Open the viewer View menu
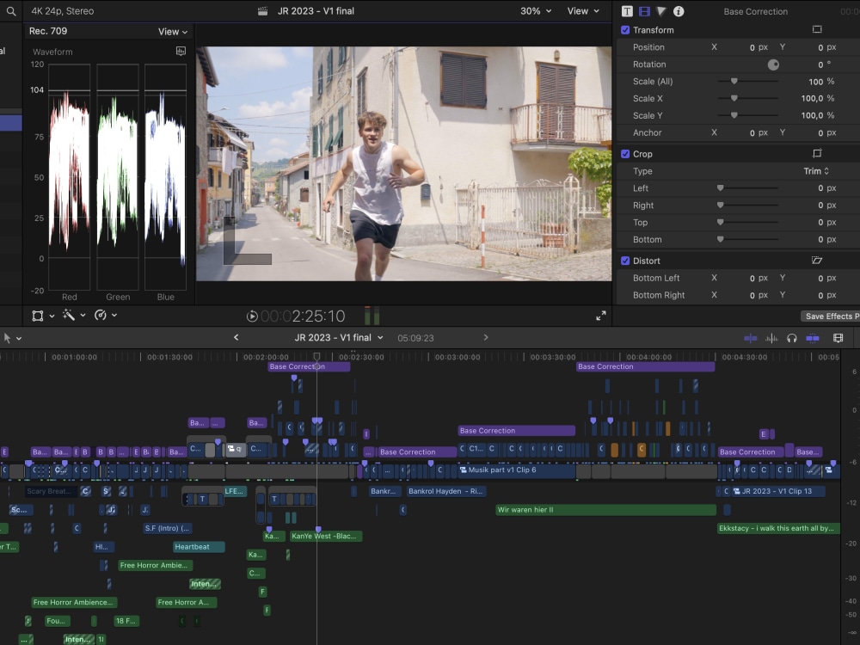 [582, 11]
